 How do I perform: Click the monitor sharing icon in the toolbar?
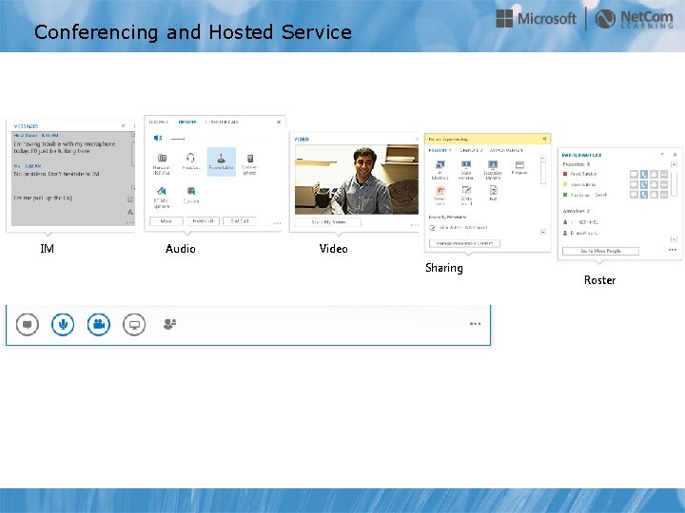coord(134,325)
